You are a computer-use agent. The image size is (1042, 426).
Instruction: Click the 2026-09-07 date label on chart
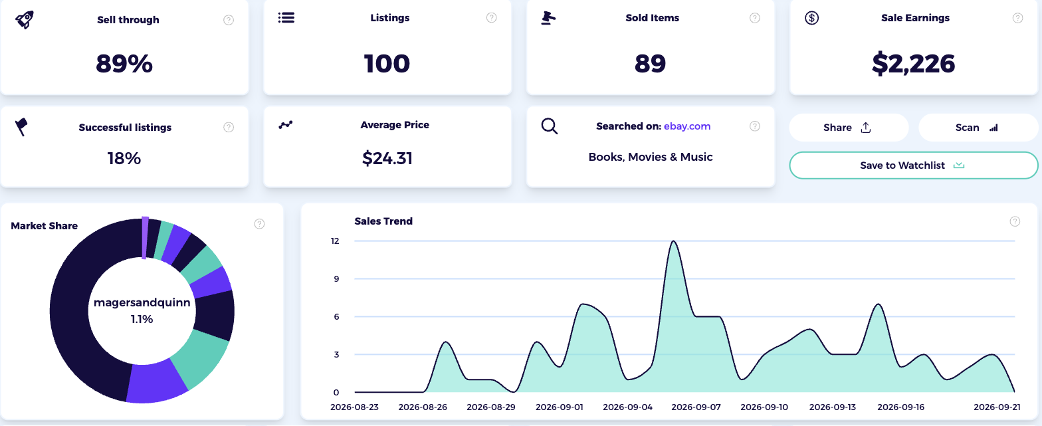(696, 407)
